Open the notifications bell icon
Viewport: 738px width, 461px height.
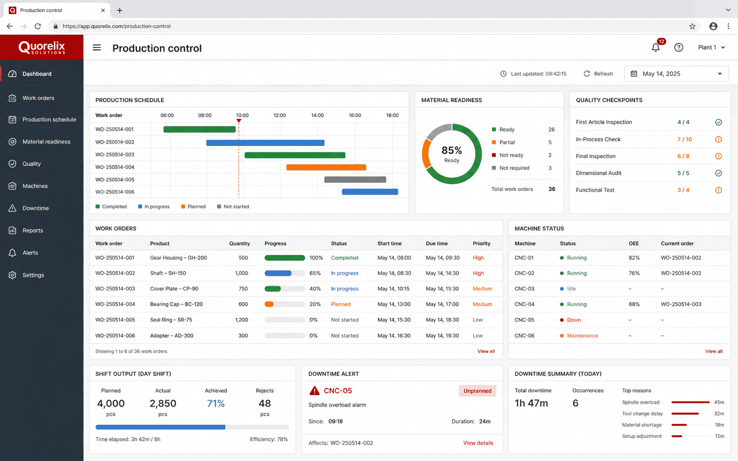click(656, 47)
